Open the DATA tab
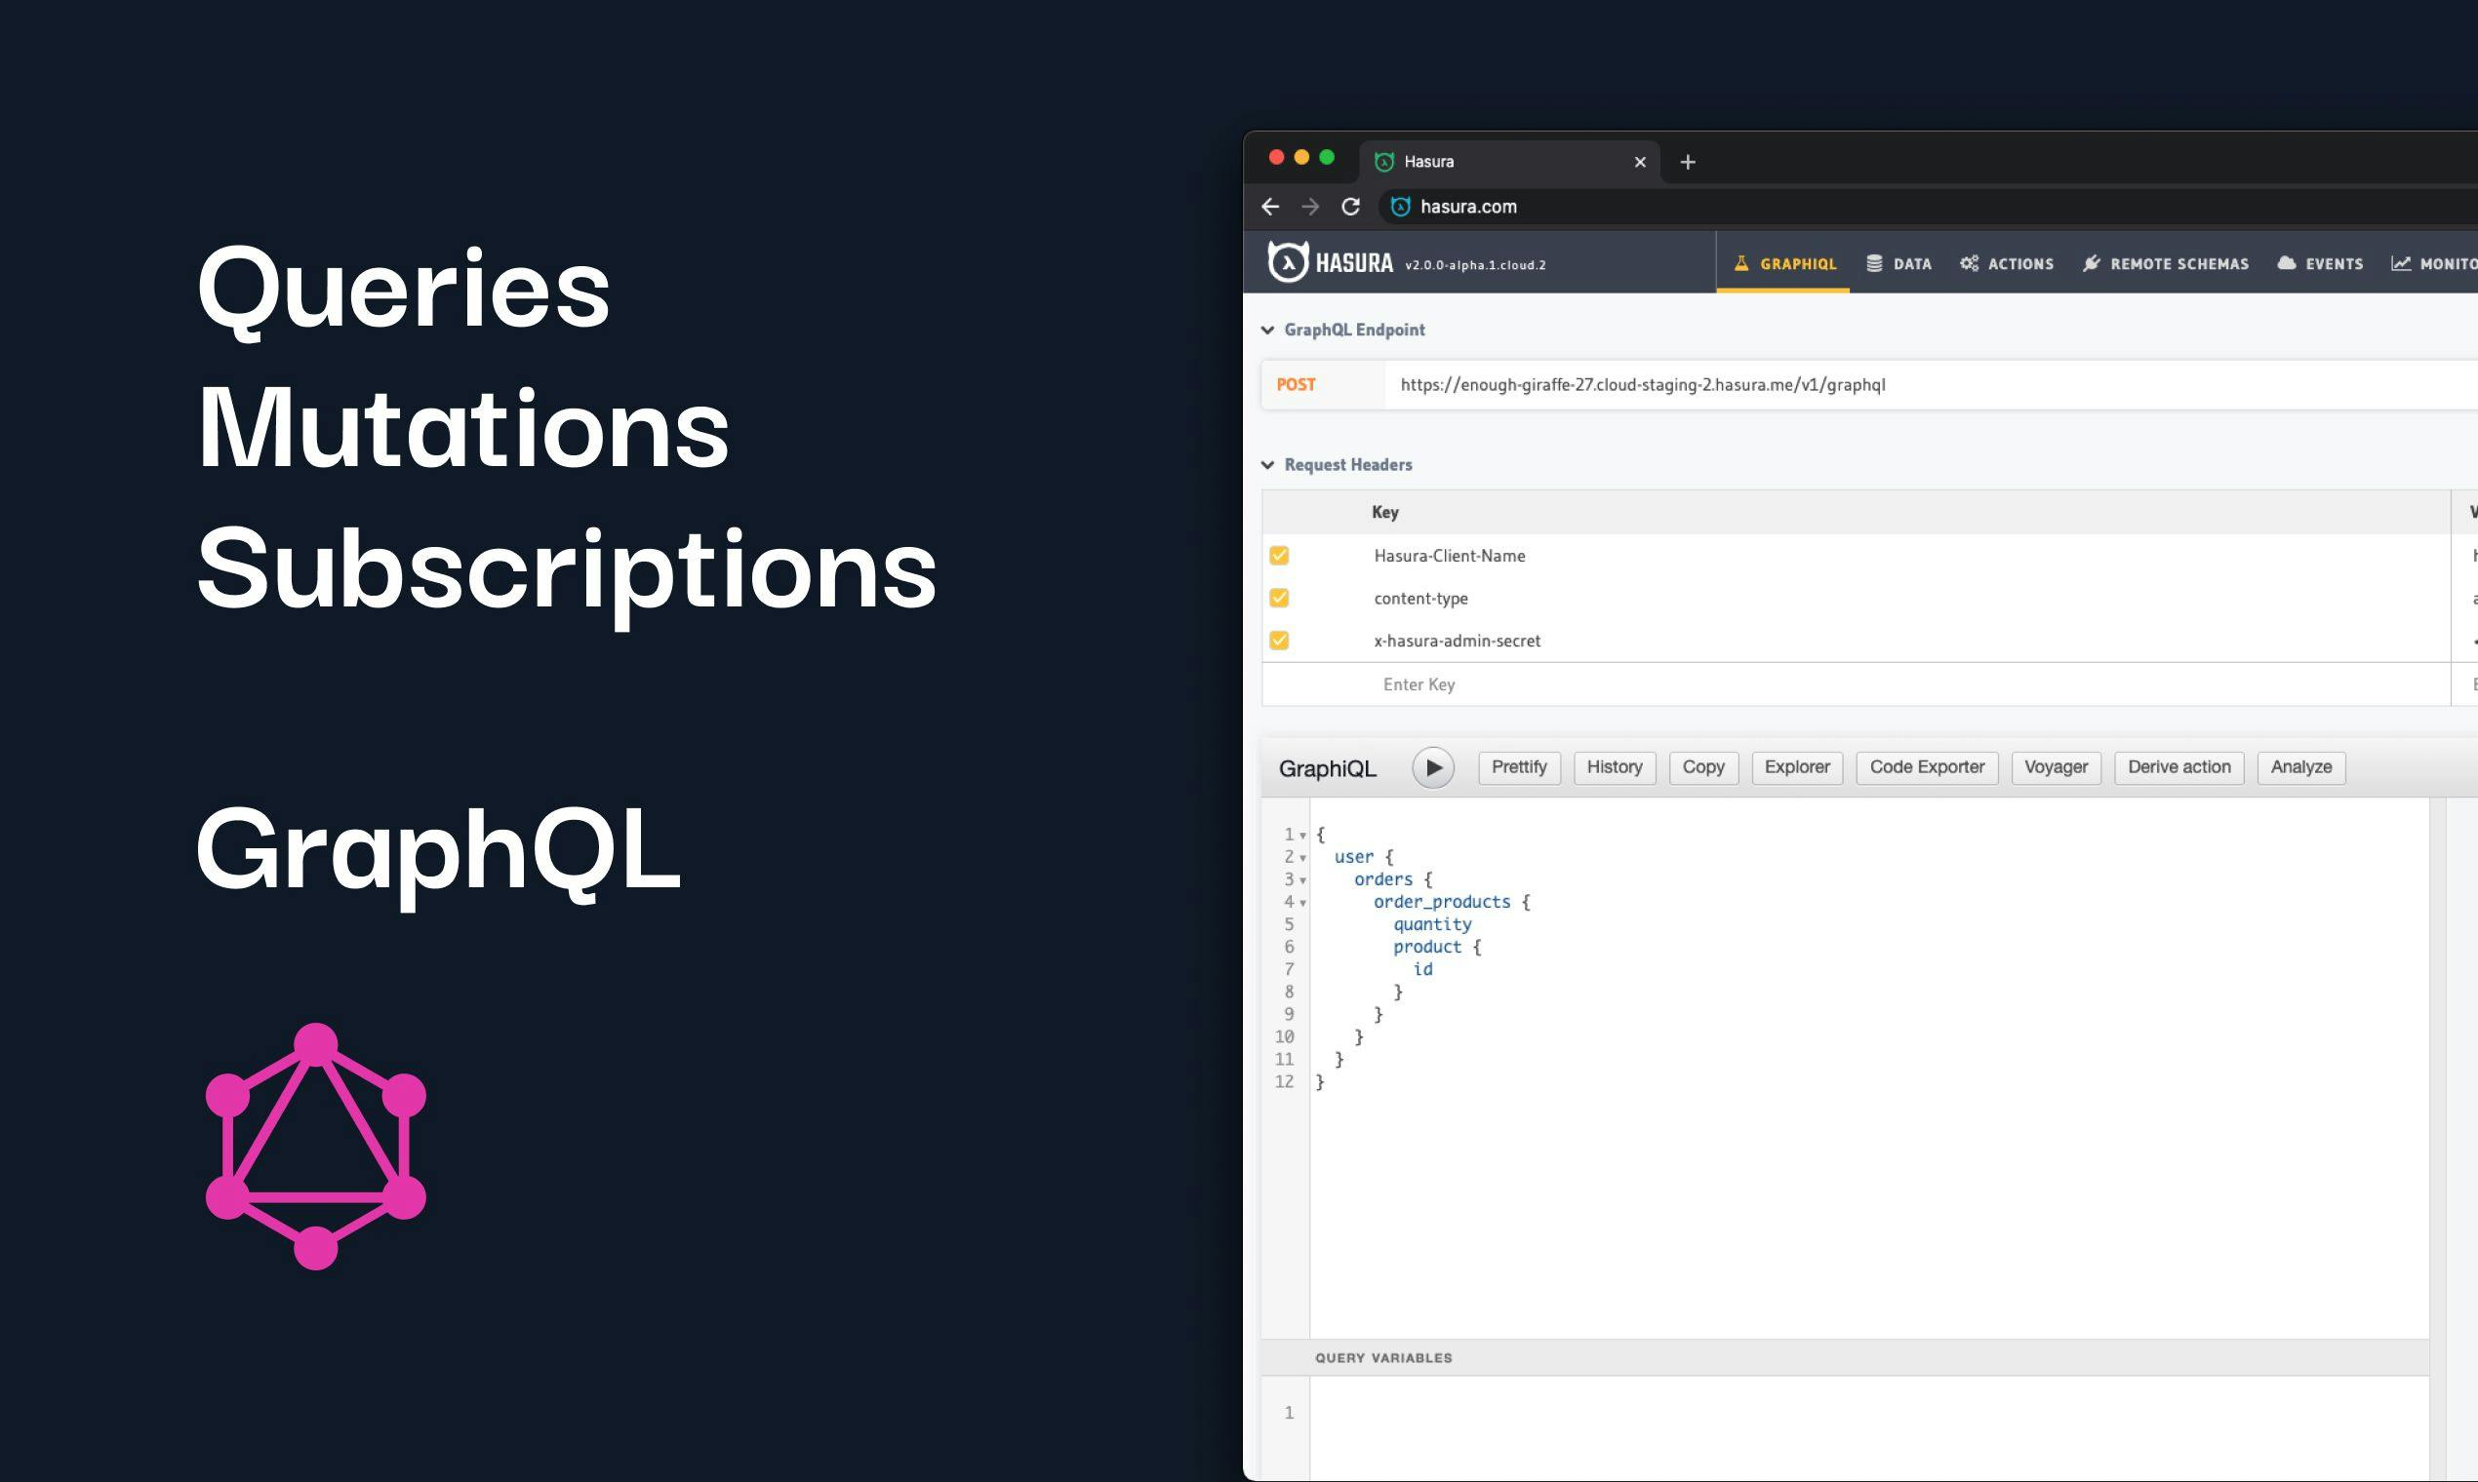 (1898, 263)
